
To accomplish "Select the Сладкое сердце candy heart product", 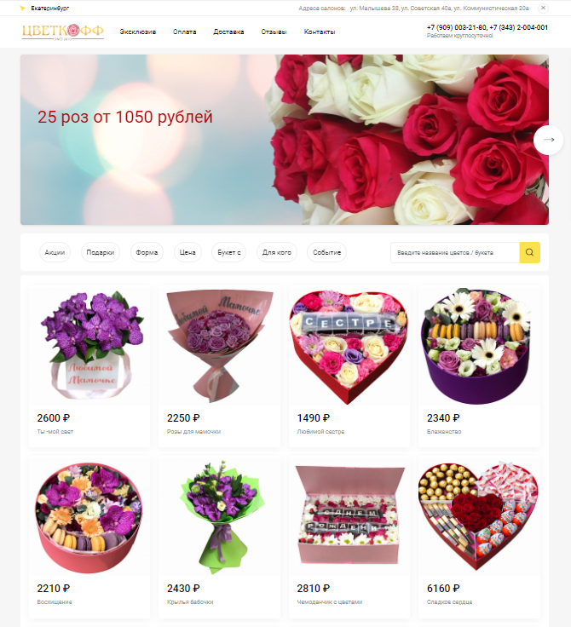I will (479, 537).
